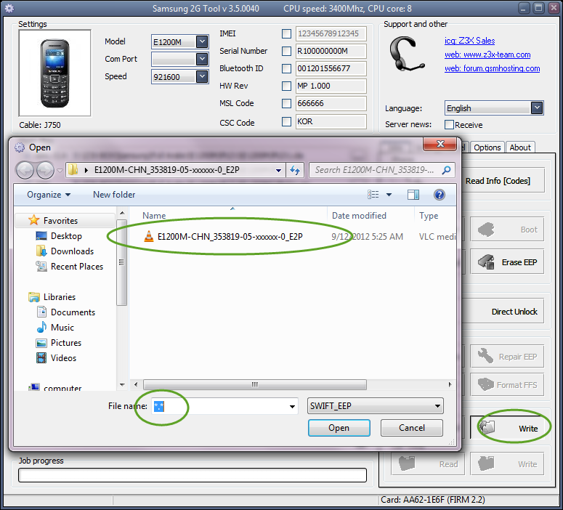Open the Com Port dropdown
This screenshot has height=510, width=563.
[x=202, y=59]
